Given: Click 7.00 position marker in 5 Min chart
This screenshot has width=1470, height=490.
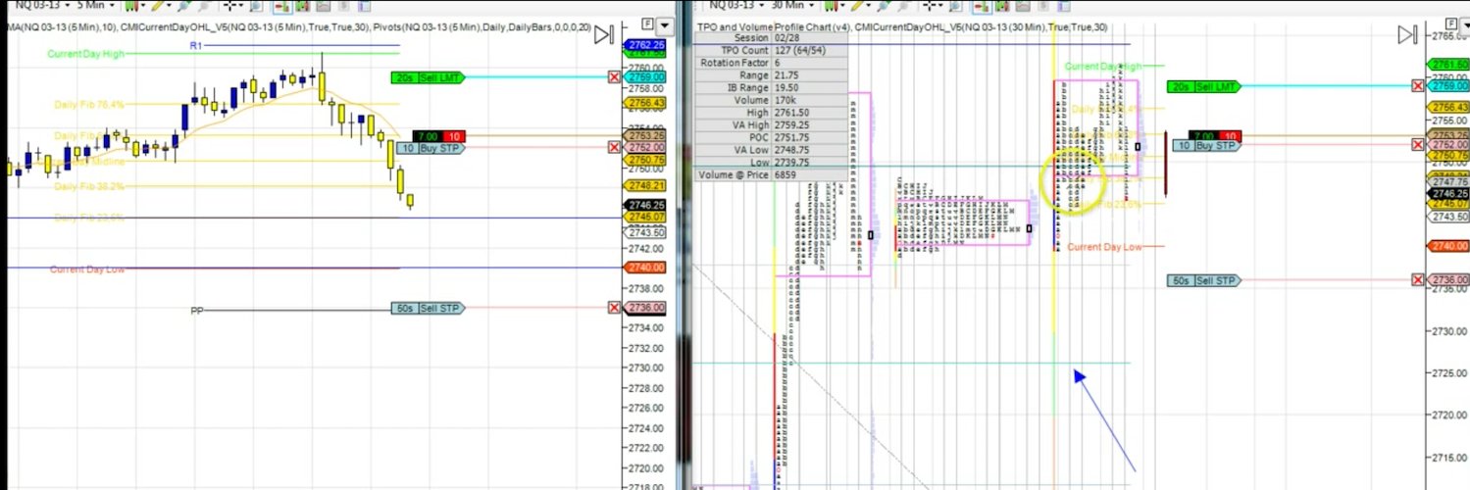Looking at the screenshot, I should [x=428, y=135].
